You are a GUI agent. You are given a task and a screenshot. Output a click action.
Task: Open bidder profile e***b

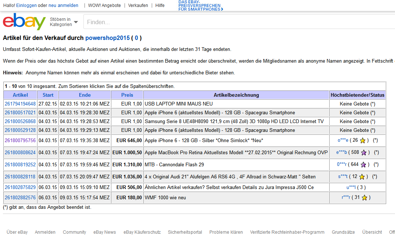tap(342, 152)
